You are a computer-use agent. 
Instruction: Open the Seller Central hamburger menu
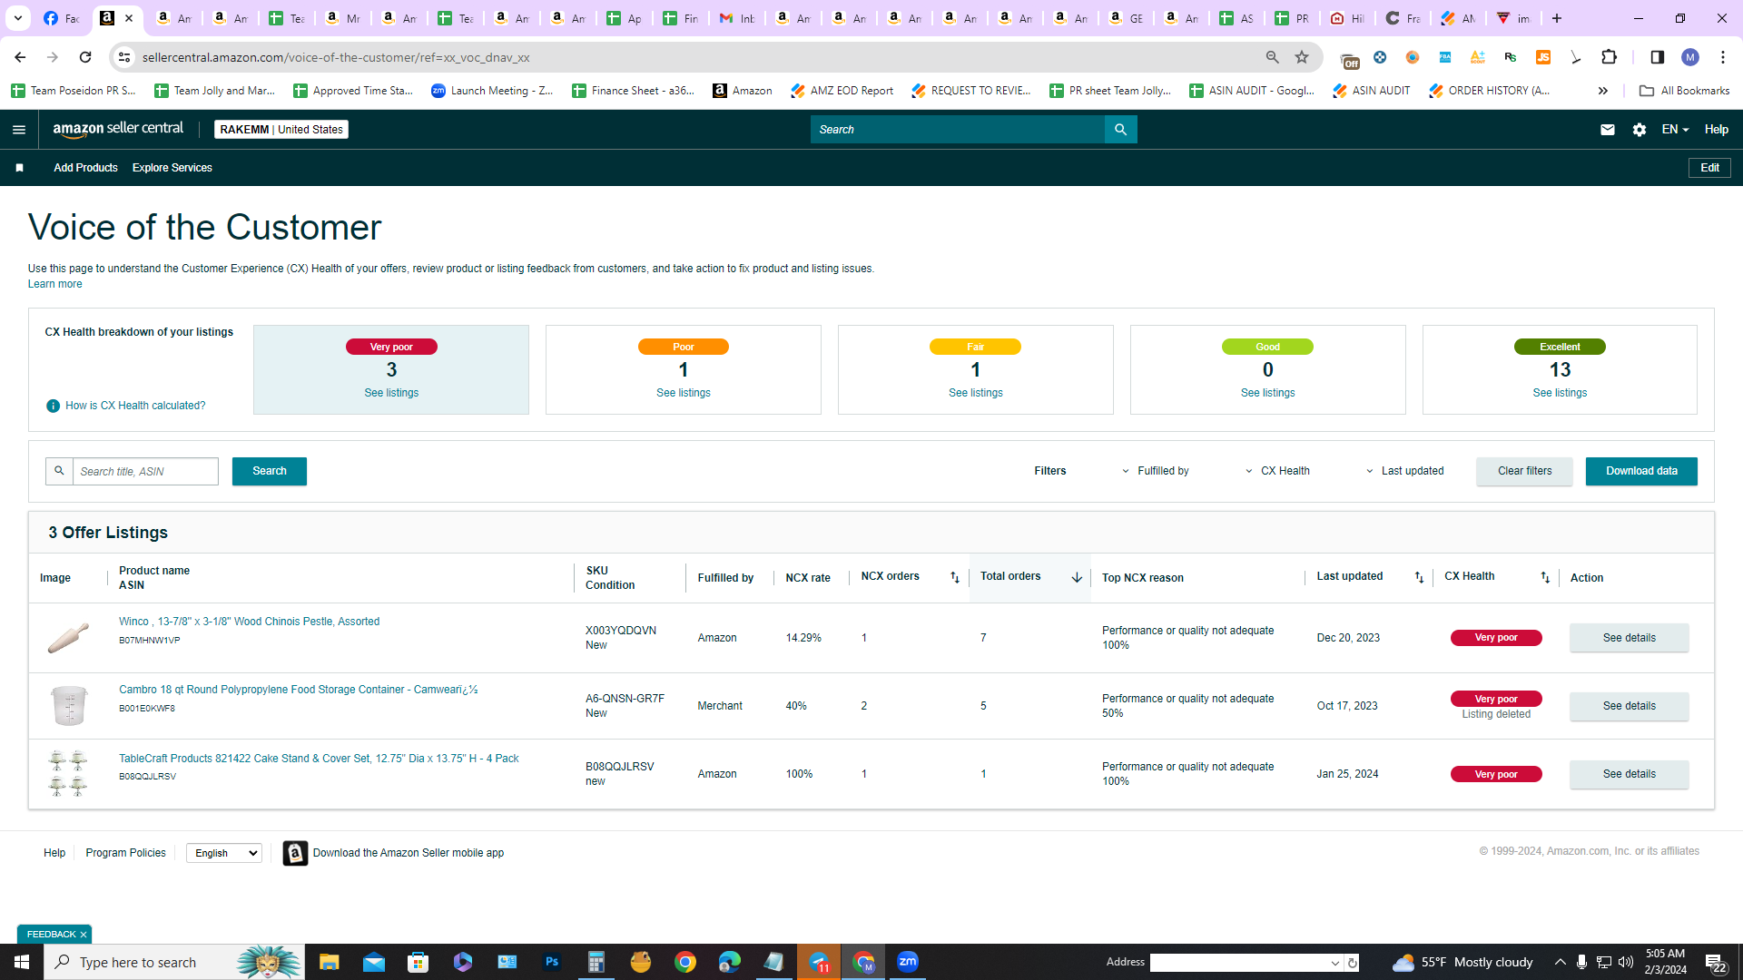coord(19,130)
